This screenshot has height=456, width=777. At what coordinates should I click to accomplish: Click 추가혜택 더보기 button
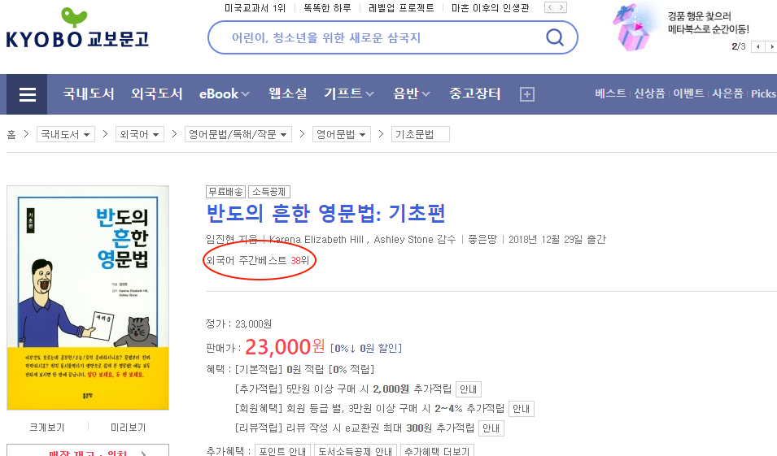[437, 450]
